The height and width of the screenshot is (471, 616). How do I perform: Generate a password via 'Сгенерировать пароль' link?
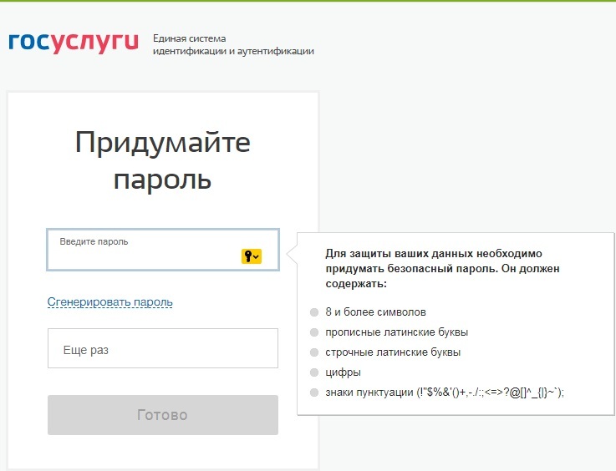point(109,301)
